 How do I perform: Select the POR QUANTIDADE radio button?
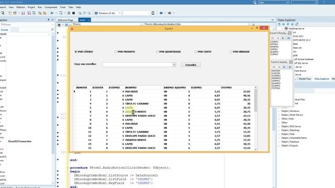(x=157, y=52)
